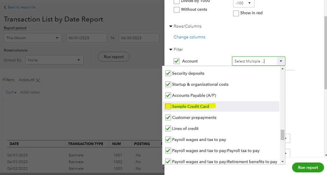Uncheck Lines of credit account

(168, 128)
